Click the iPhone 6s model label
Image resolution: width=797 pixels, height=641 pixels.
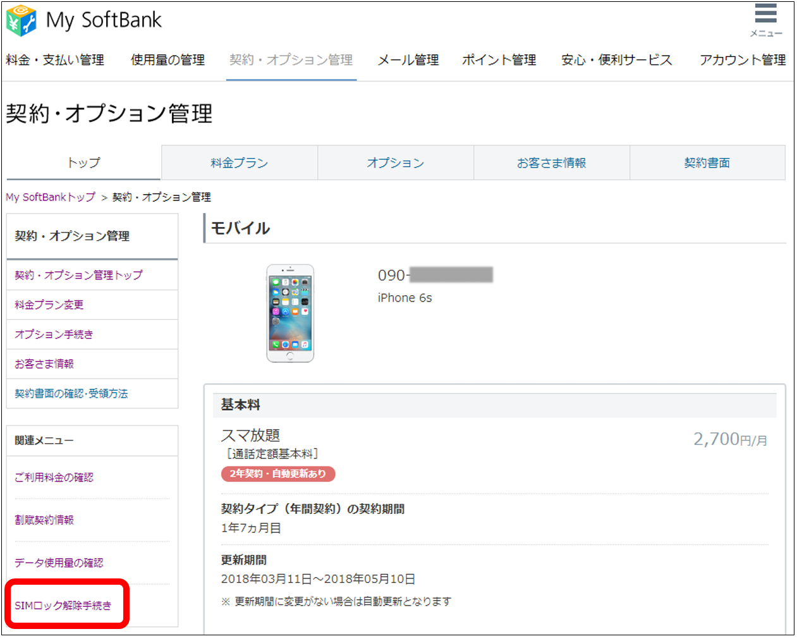click(405, 298)
